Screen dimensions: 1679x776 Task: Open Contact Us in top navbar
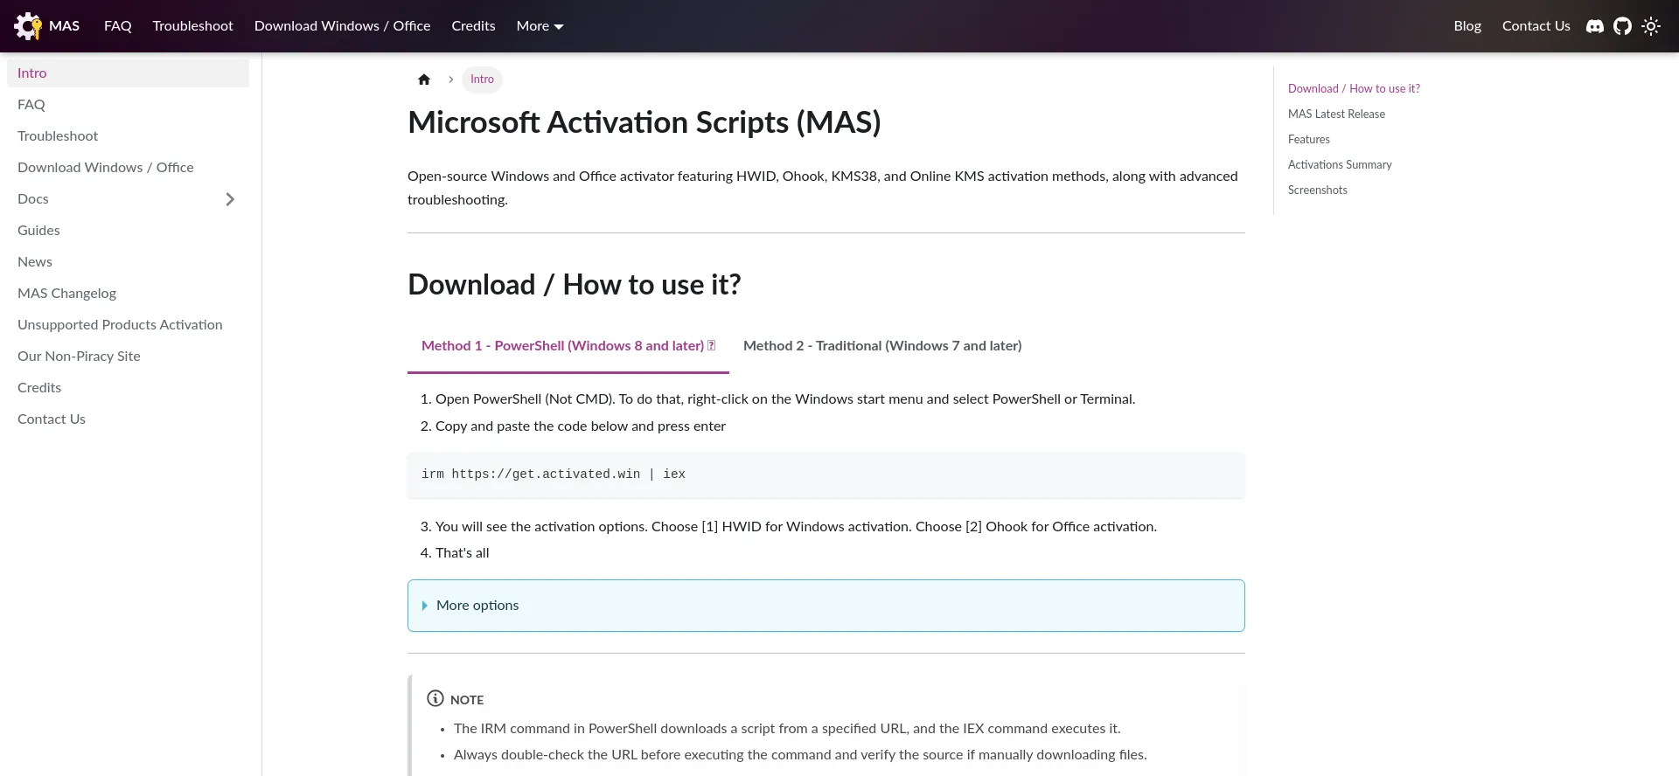1536,26
